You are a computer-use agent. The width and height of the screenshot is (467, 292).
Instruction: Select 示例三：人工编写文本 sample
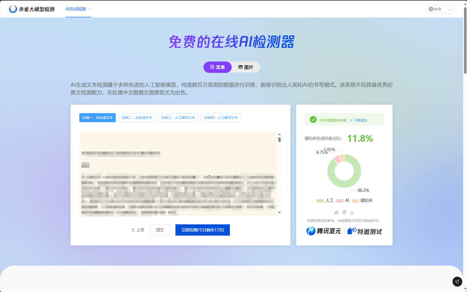178,118
